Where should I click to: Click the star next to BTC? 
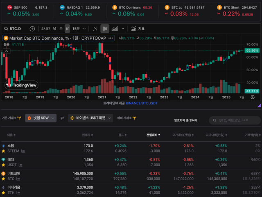pyautogui.click(x=3, y=179)
